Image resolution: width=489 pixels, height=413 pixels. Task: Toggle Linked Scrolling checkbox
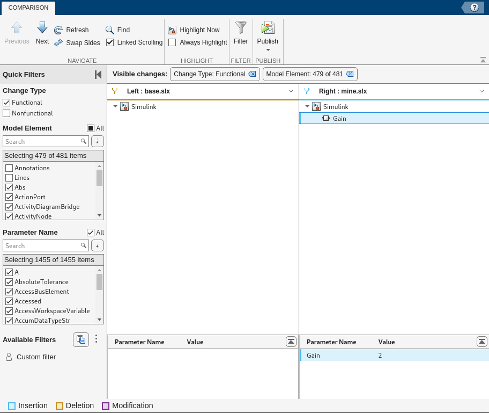pos(110,42)
